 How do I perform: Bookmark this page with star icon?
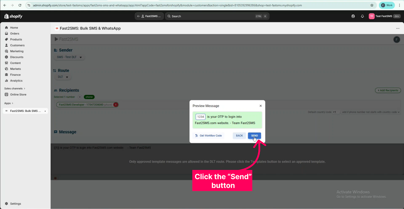372,5
